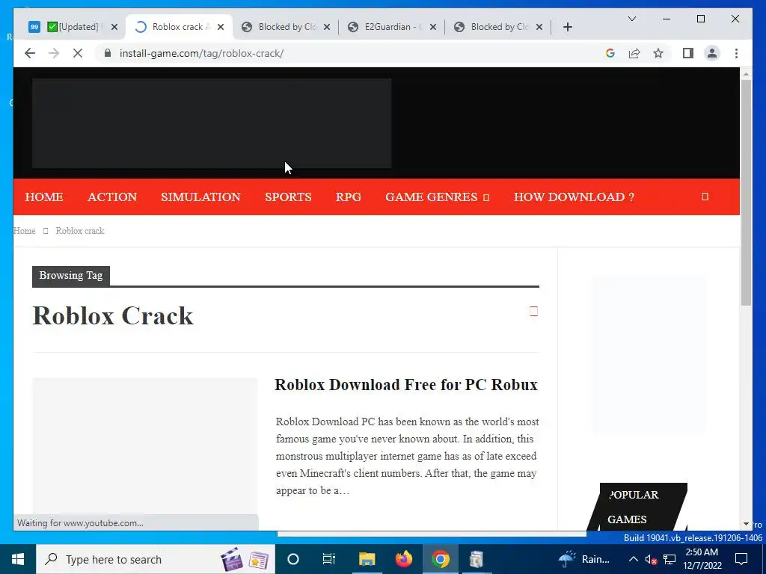Open RPG category in nav bar
Screen dimensions: 766x574
click(349, 197)
